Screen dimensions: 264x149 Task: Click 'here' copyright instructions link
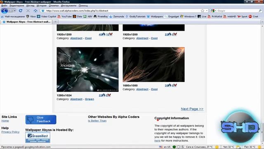pyautogui.click(x=158, y=141)
